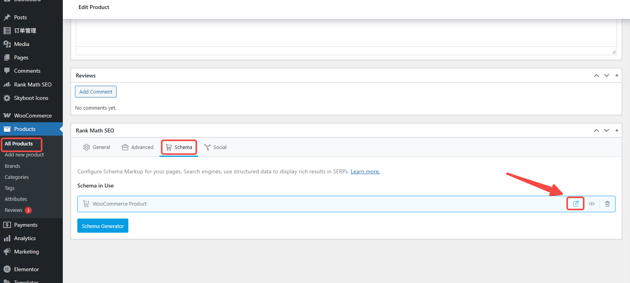Open the Advanced tab in Rank Math SEO
The width and height of the screenshot is (630, 283).
[138, 147]
